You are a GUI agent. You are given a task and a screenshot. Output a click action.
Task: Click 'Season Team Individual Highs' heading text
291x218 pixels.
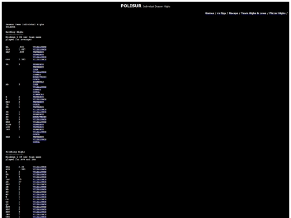coord(25,24)
